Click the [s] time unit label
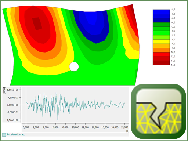The image size is (188, 141). [x=127, y=131]
